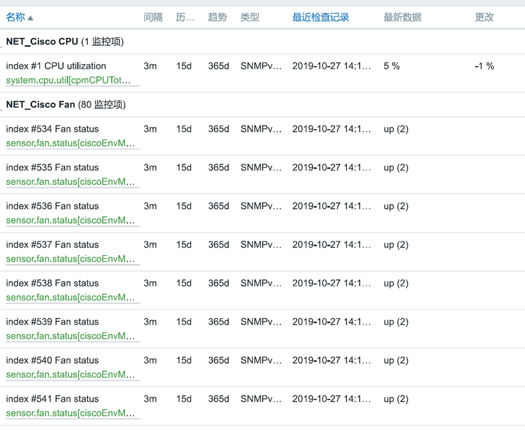The height and width of the screenshot is (431, 525).
Task: Open index #541 sensor.fan.status key link
Action: point(71,413)
